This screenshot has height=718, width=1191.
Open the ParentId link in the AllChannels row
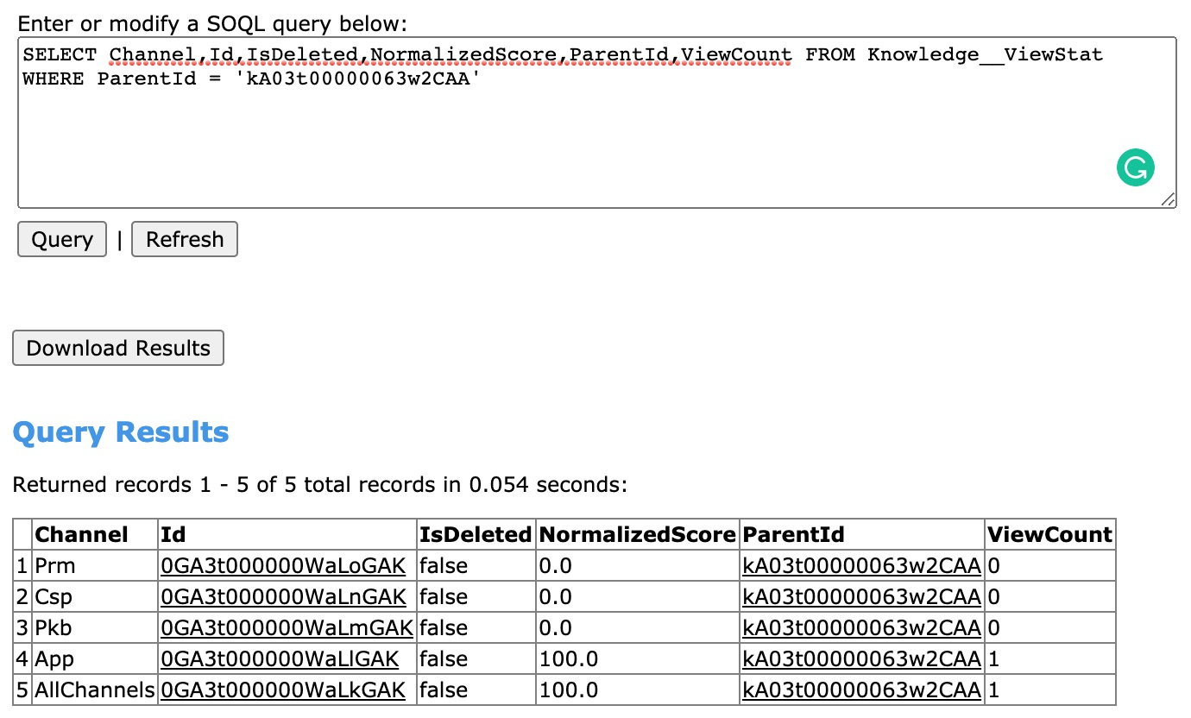pyautogui.click(x=861, y=690)
